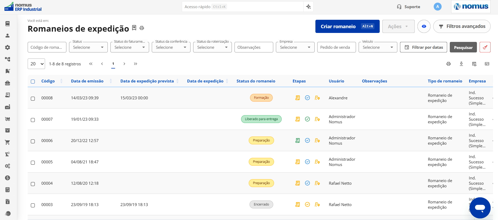Image resolution: width=498 pixels, height=220 pixels.
Task: Open the user avatar A menu
Action: click(x=438, y=7)
